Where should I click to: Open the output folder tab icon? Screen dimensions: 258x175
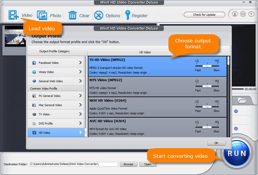pyautogui.click(x=242, y=100)
